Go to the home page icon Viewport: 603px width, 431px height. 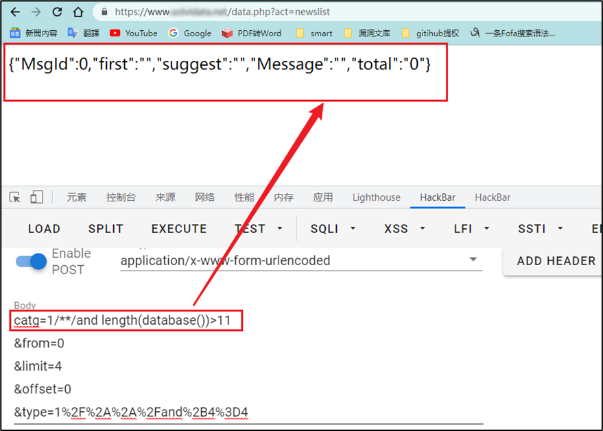(x=78, y=12)
